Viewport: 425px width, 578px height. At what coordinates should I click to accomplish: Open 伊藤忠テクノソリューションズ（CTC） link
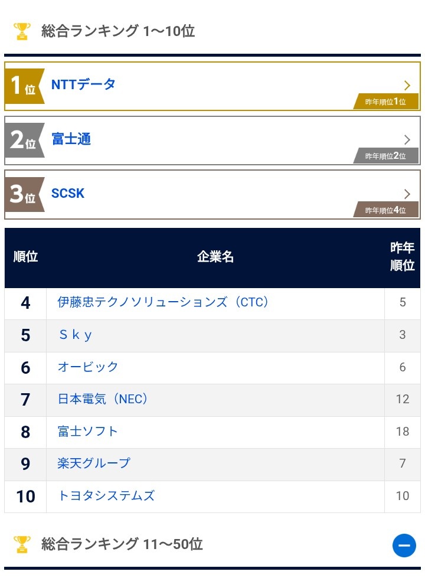coord(163,302)
